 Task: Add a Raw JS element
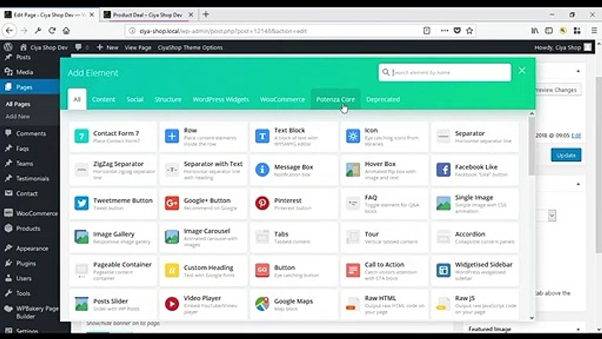click(x=475, y=304)
